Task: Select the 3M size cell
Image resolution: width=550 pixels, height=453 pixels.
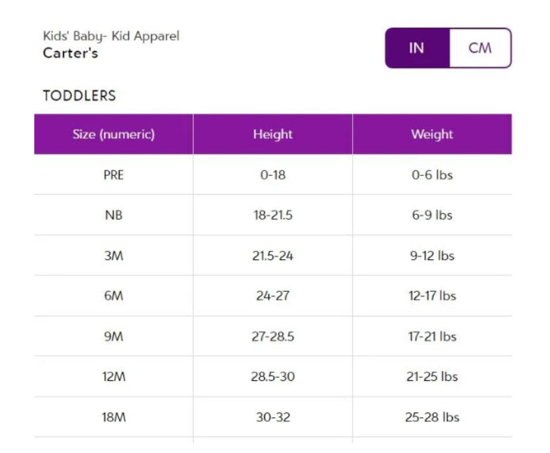Action: pyautogui.click(x=114, y=256)
